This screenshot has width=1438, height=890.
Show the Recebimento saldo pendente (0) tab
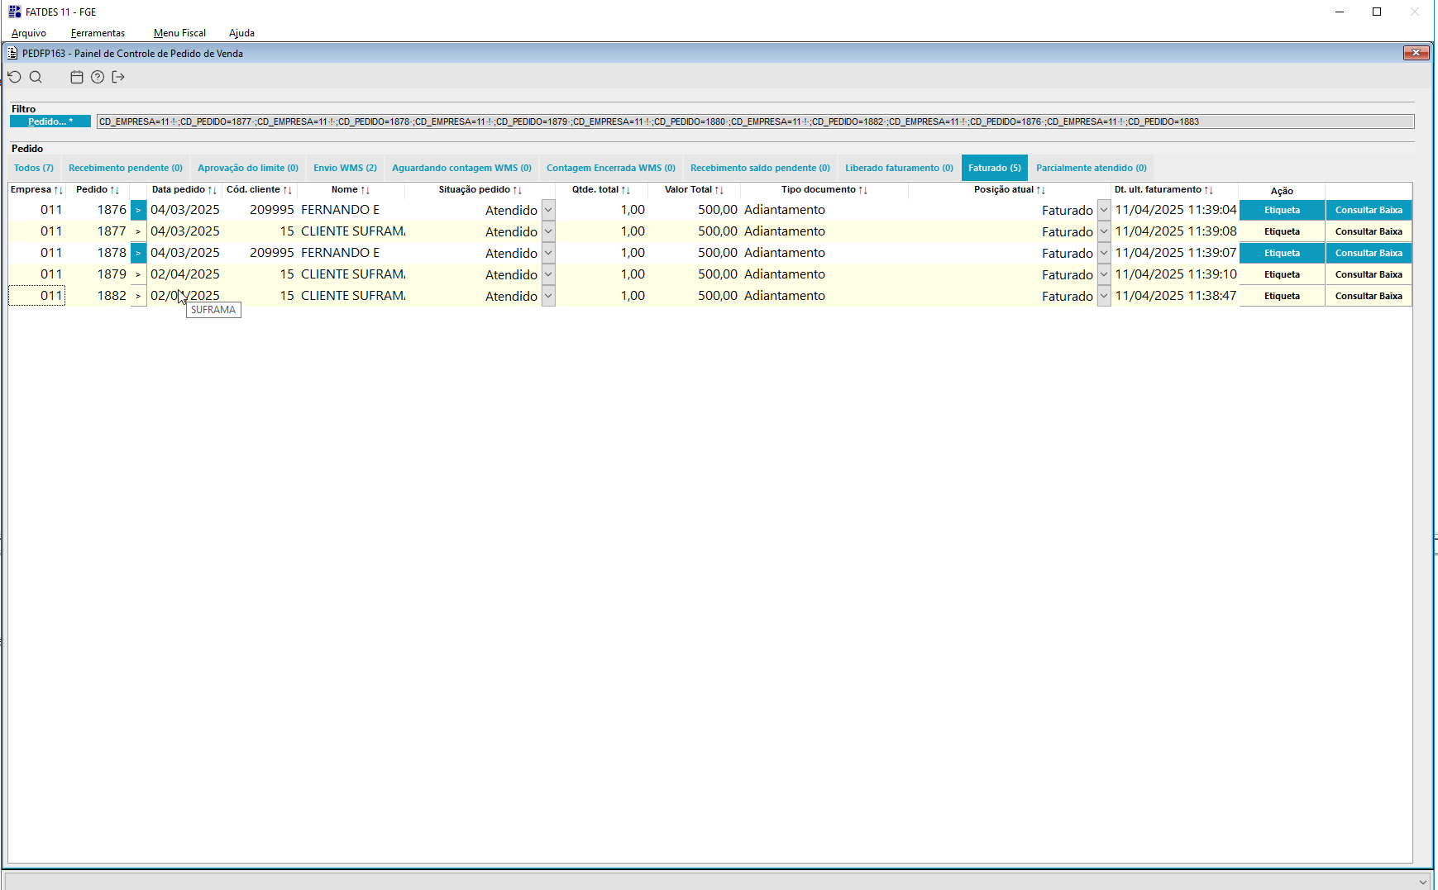(x=760, y=168)
